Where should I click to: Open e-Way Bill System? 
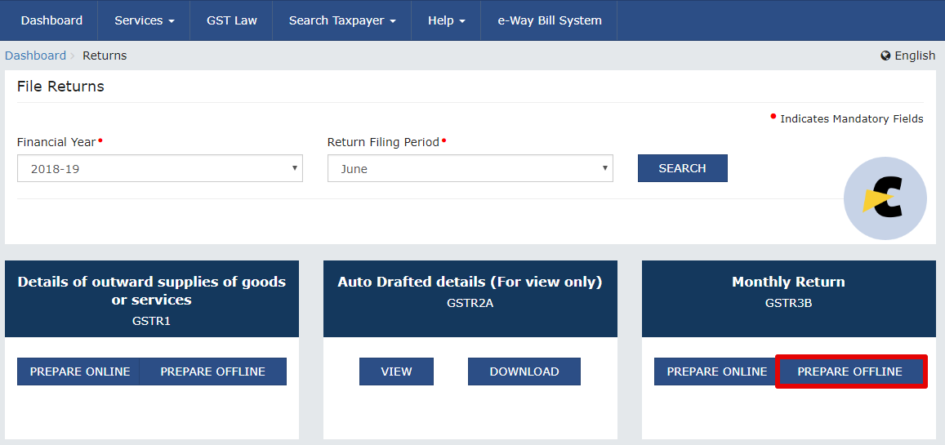(550, 20)
